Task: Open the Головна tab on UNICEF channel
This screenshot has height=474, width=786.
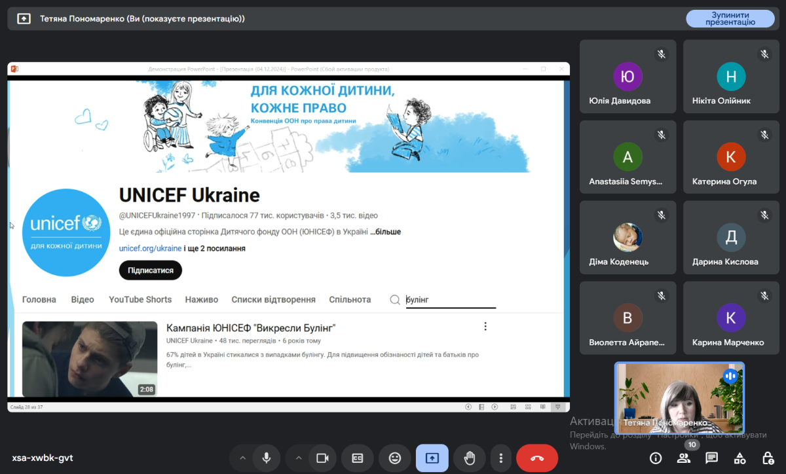Action: (x=39, y=300)
